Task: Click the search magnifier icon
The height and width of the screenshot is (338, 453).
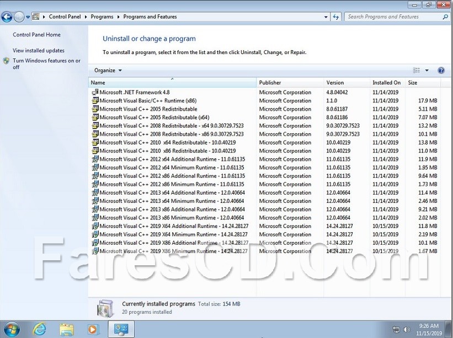Action: [x=445, y=17]
